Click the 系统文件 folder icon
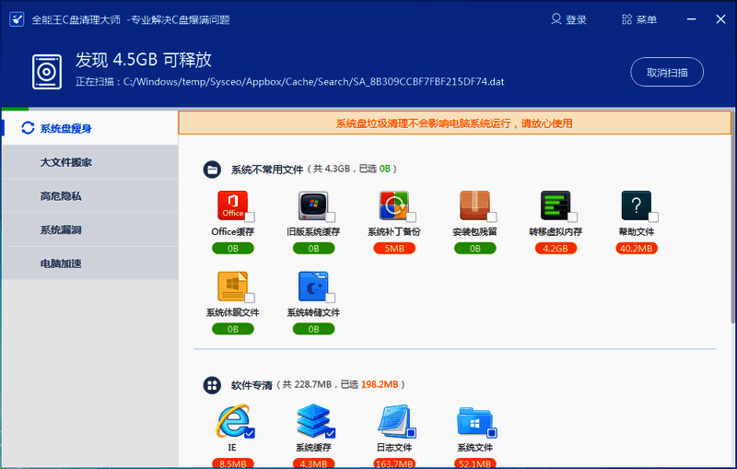 click(x=474, y=421)
